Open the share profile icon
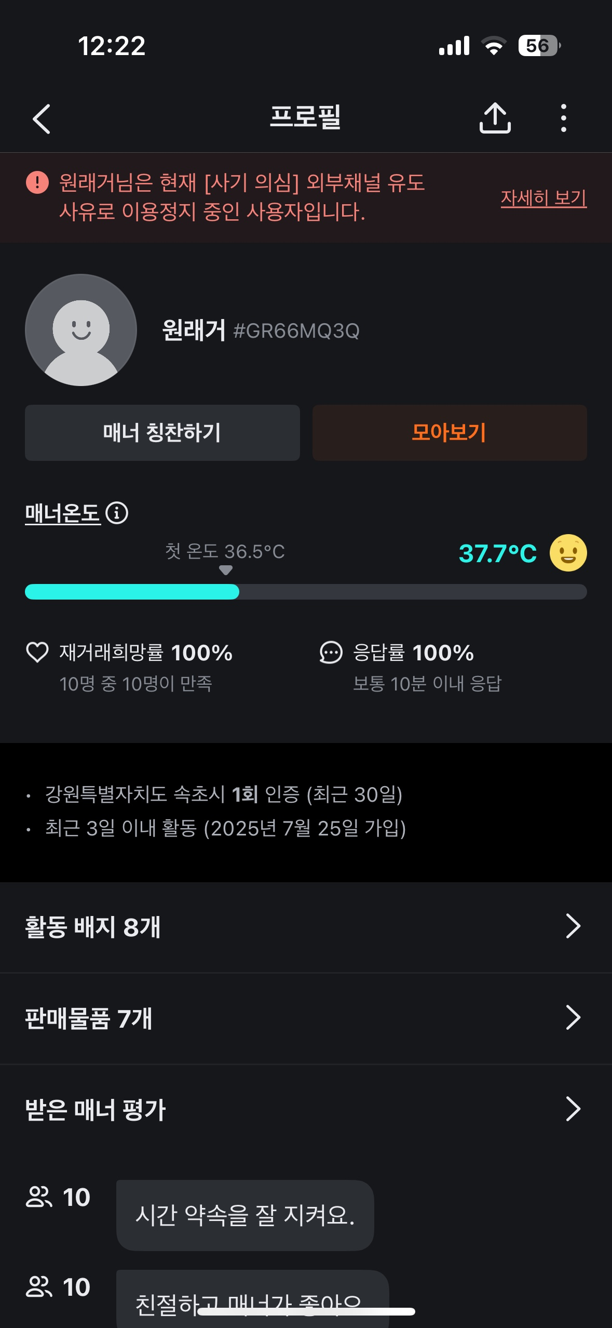The image size is (612, 1328). (495, 118)
